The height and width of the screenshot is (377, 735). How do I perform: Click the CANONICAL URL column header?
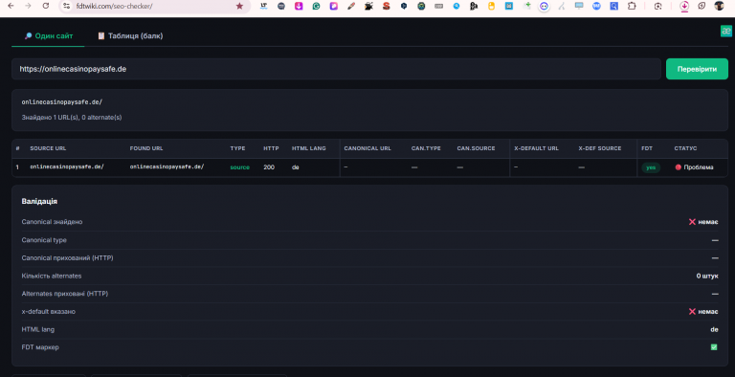tap(367, 148)
